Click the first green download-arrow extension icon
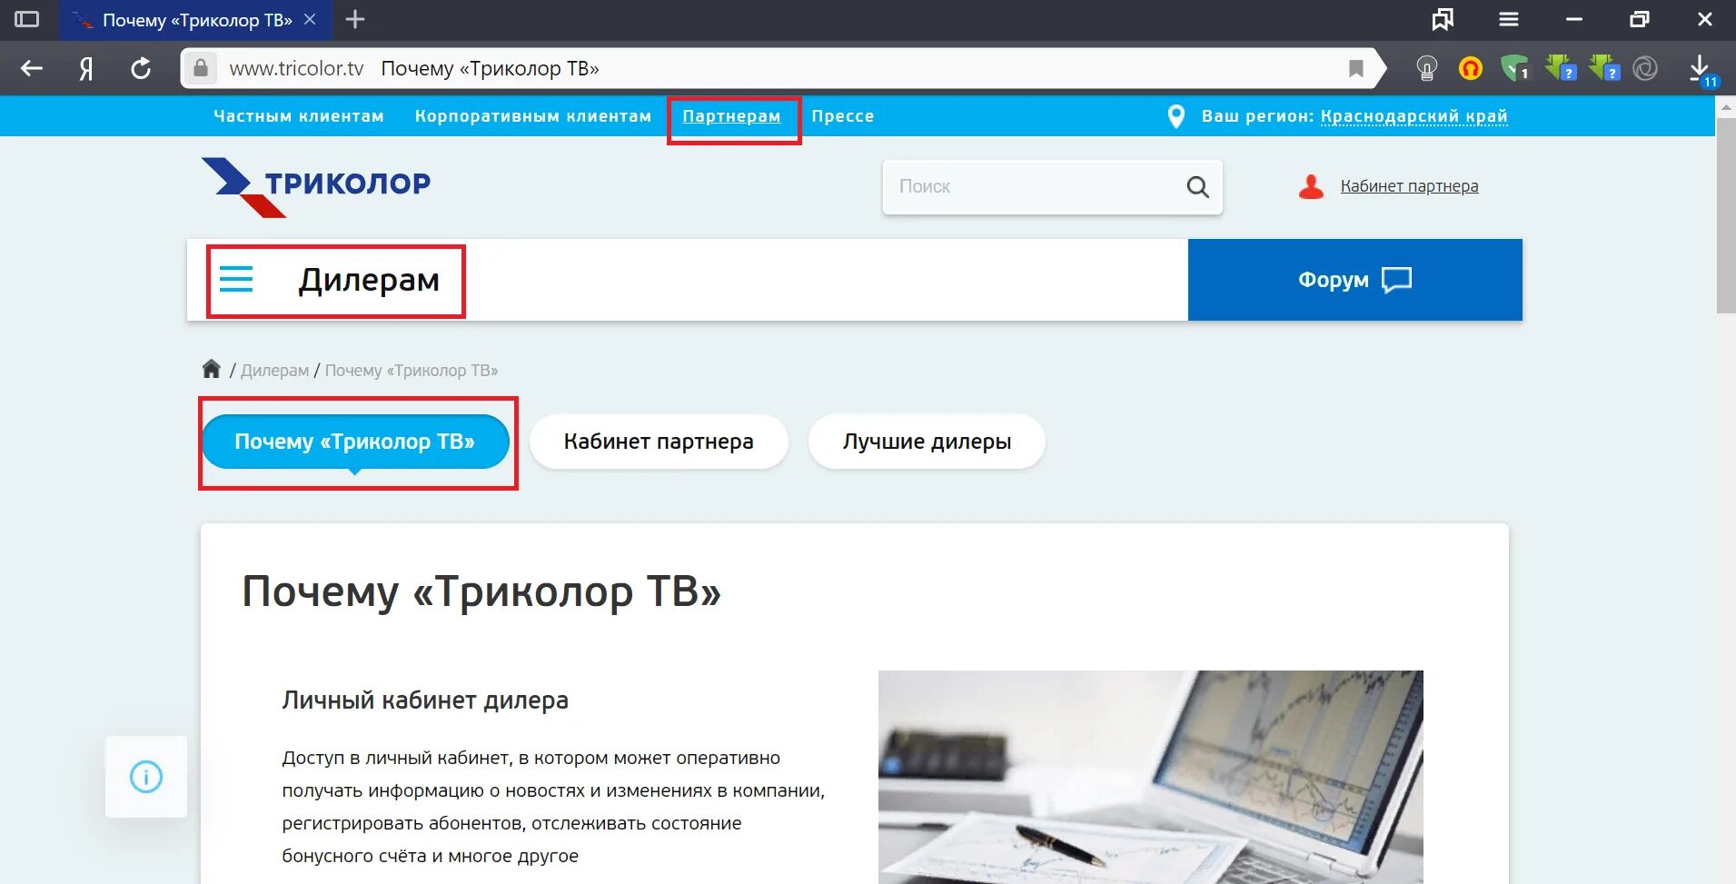 [x=1561, y=68]
